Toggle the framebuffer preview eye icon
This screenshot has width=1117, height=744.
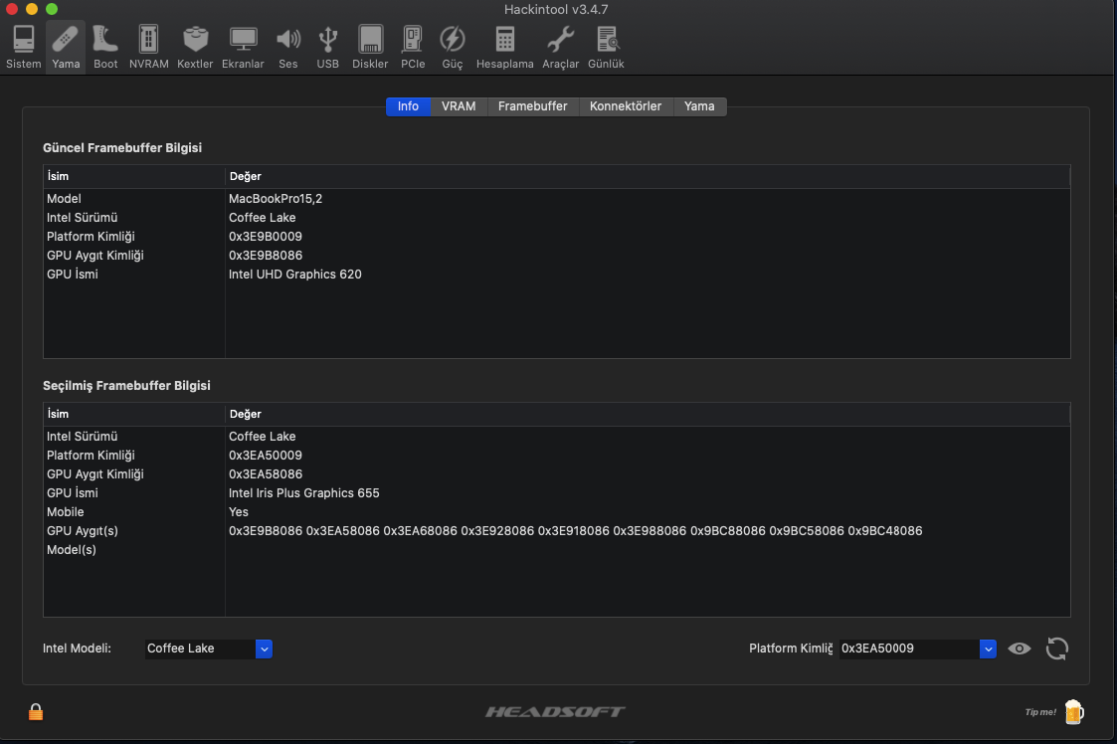click(1019, 648)
